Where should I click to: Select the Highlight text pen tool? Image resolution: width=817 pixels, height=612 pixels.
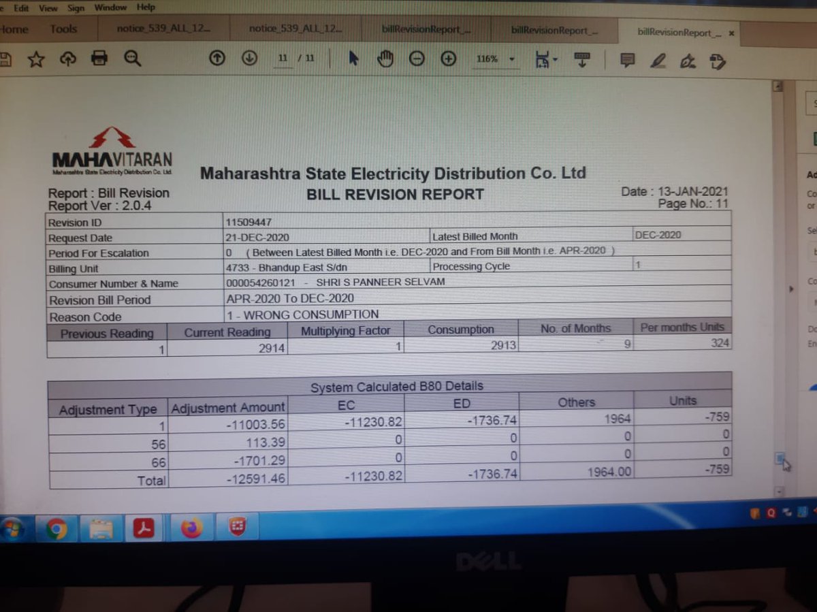coord(658,61)
